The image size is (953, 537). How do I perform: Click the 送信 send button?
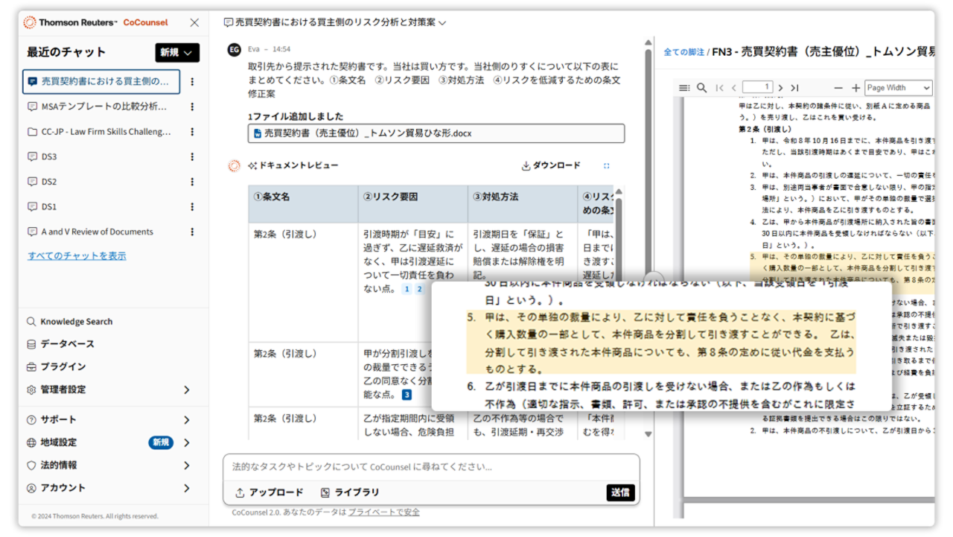[620, 492]
